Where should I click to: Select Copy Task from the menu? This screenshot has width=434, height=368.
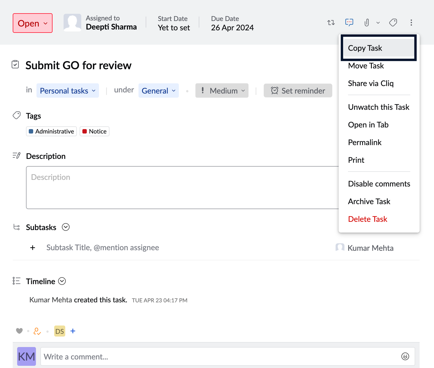(379, 48)
